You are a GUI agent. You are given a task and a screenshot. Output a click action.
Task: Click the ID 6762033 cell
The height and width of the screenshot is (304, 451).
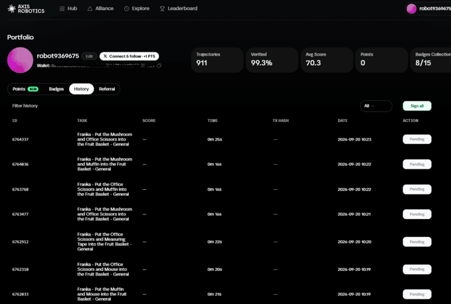pyautogui.click(x=21, y=294)
